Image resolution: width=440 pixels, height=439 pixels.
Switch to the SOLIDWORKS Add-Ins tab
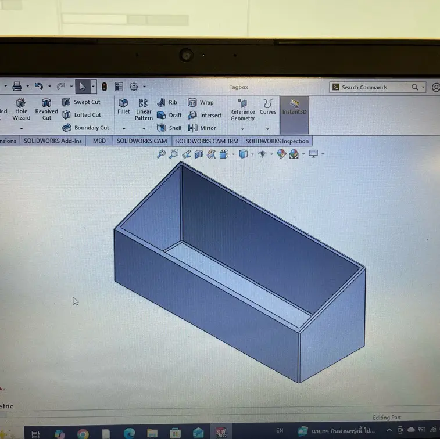[53, 141]
